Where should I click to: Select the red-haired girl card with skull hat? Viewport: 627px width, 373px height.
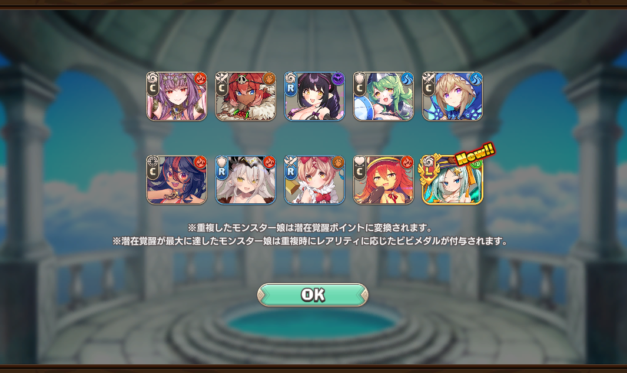pos(246,96)
